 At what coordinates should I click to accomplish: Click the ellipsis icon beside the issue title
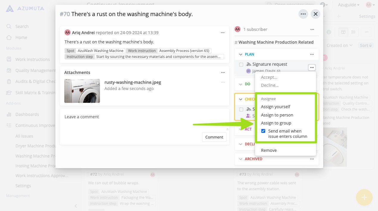pos(303,14)
